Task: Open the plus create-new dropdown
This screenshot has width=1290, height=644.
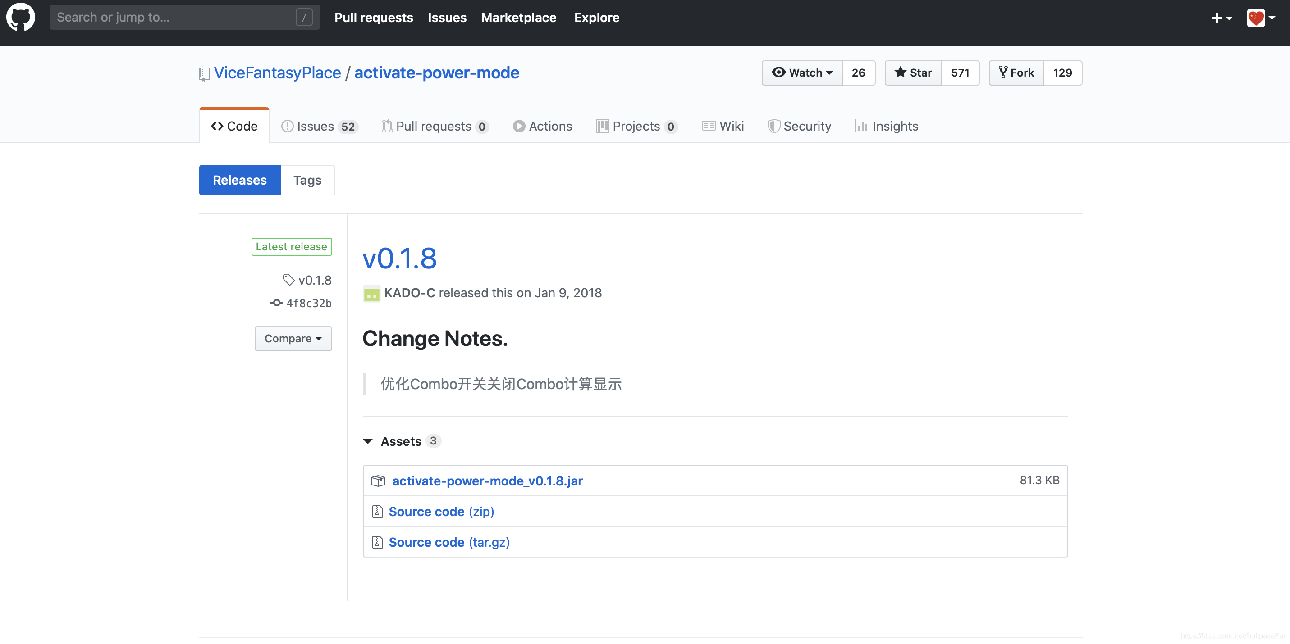Action: [x=1221, y=18]
